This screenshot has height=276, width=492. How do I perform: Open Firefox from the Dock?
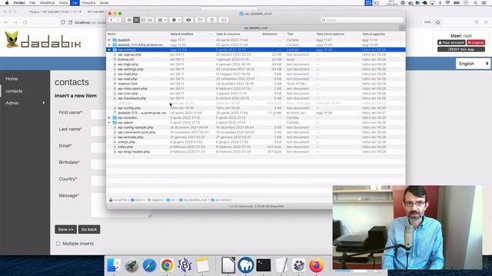click(316, 265)
